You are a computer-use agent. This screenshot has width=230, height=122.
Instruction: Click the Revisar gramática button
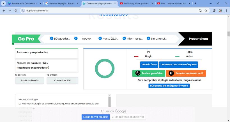pos(149,73)
